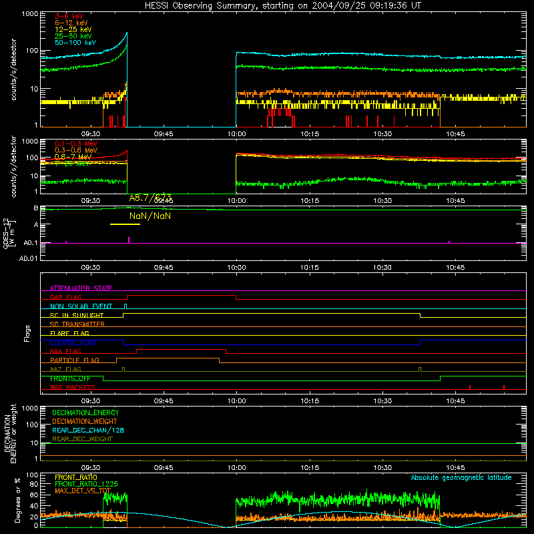The image size is (534, 534).
Task: Click the 0.1-0.3 MeV legend label
Action: point(76,144)
